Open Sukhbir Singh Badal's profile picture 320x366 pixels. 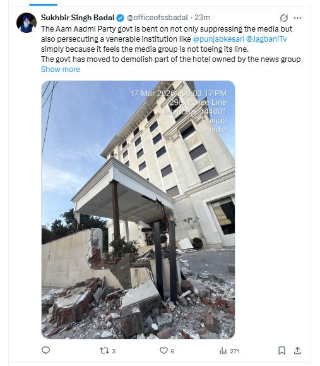(27, 23)
